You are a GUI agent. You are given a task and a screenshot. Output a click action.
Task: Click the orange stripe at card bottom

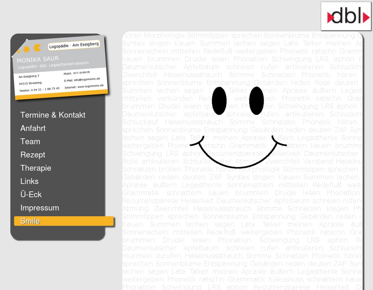[x=62, y=94]
